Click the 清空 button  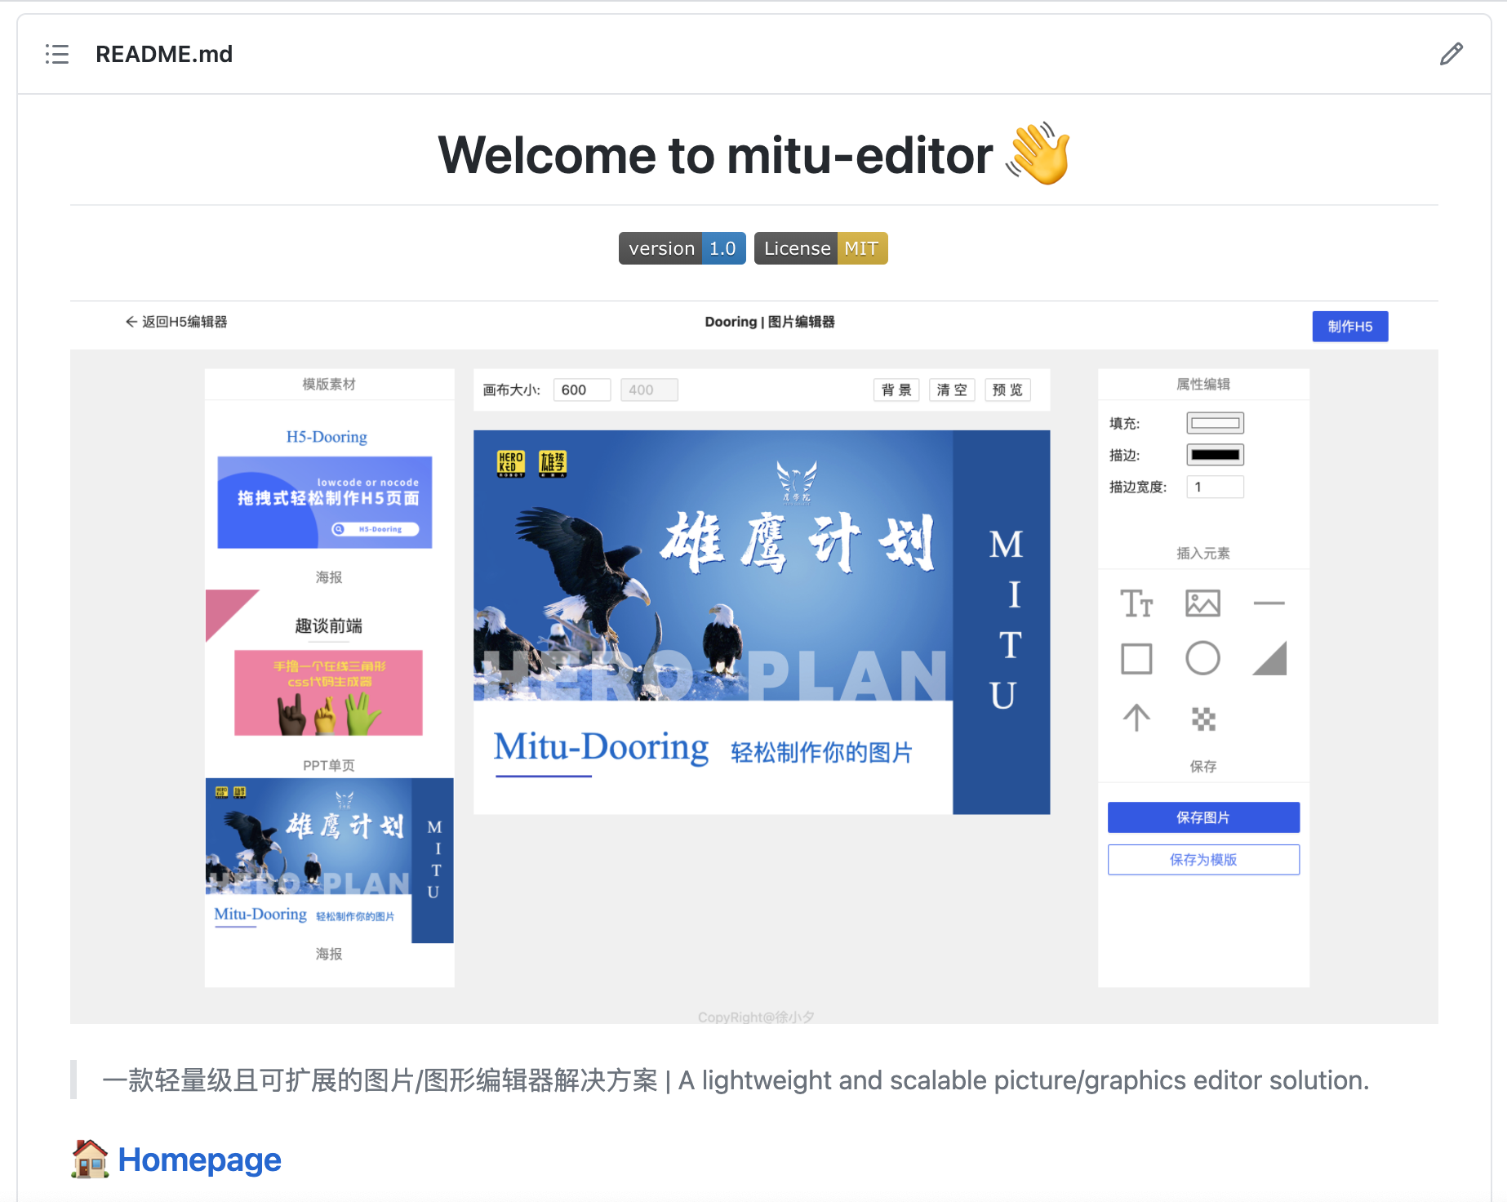[x=952, y=390]
